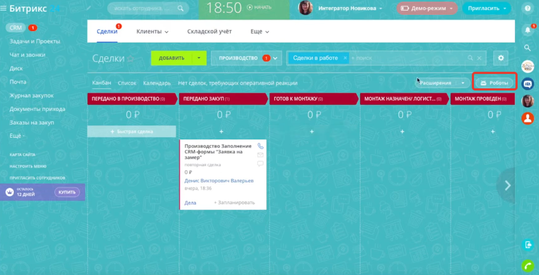Add a deal in the Передано закуп column
539x275 pixels.
pos(221,131)
